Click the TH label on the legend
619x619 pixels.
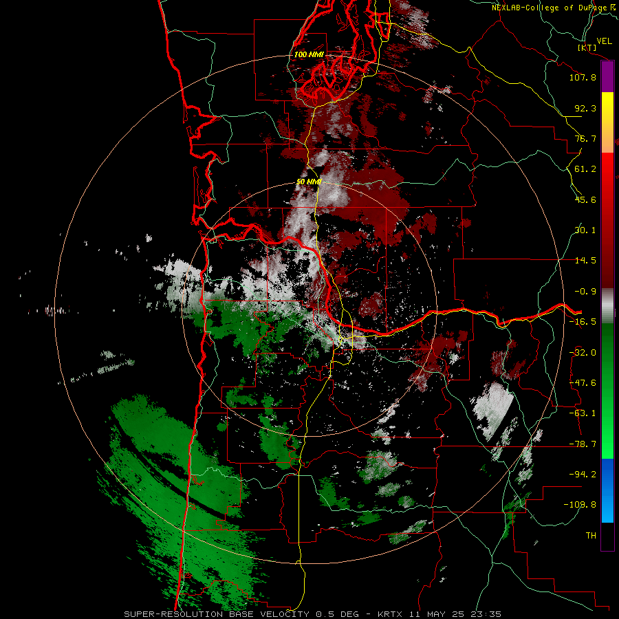click(591, 536)
